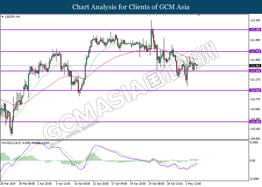Click the 28 Apr 21:01 time label
Screen dimensions: 262x187
175,184
